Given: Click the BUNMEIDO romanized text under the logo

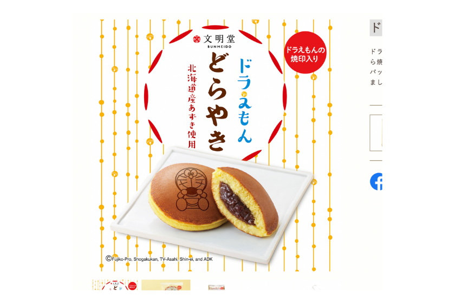Looking at the screenshot, I should coord(219,47).
